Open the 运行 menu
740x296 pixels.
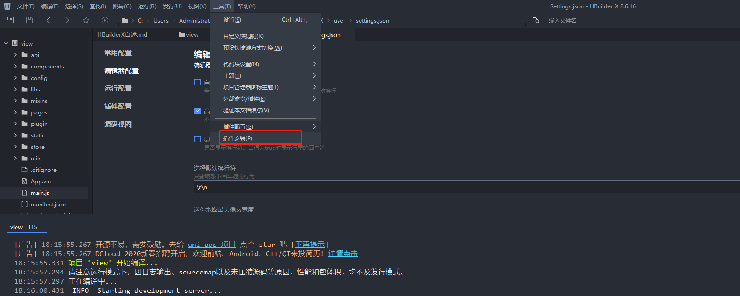click(x=147, y=6)
